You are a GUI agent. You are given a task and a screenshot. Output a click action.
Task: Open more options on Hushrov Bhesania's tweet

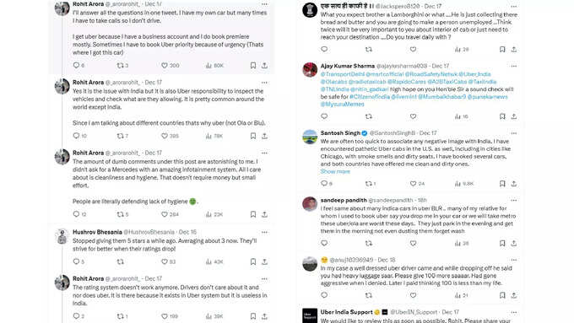click(264, 232)
